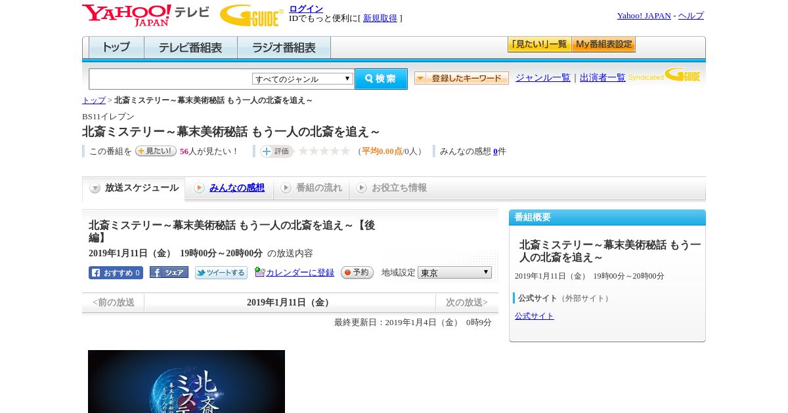Image resolution: width=788 pixels, height=413 pixels.
Task: Open the 地域設定 東京 dropdown
Action: (454, 272)
